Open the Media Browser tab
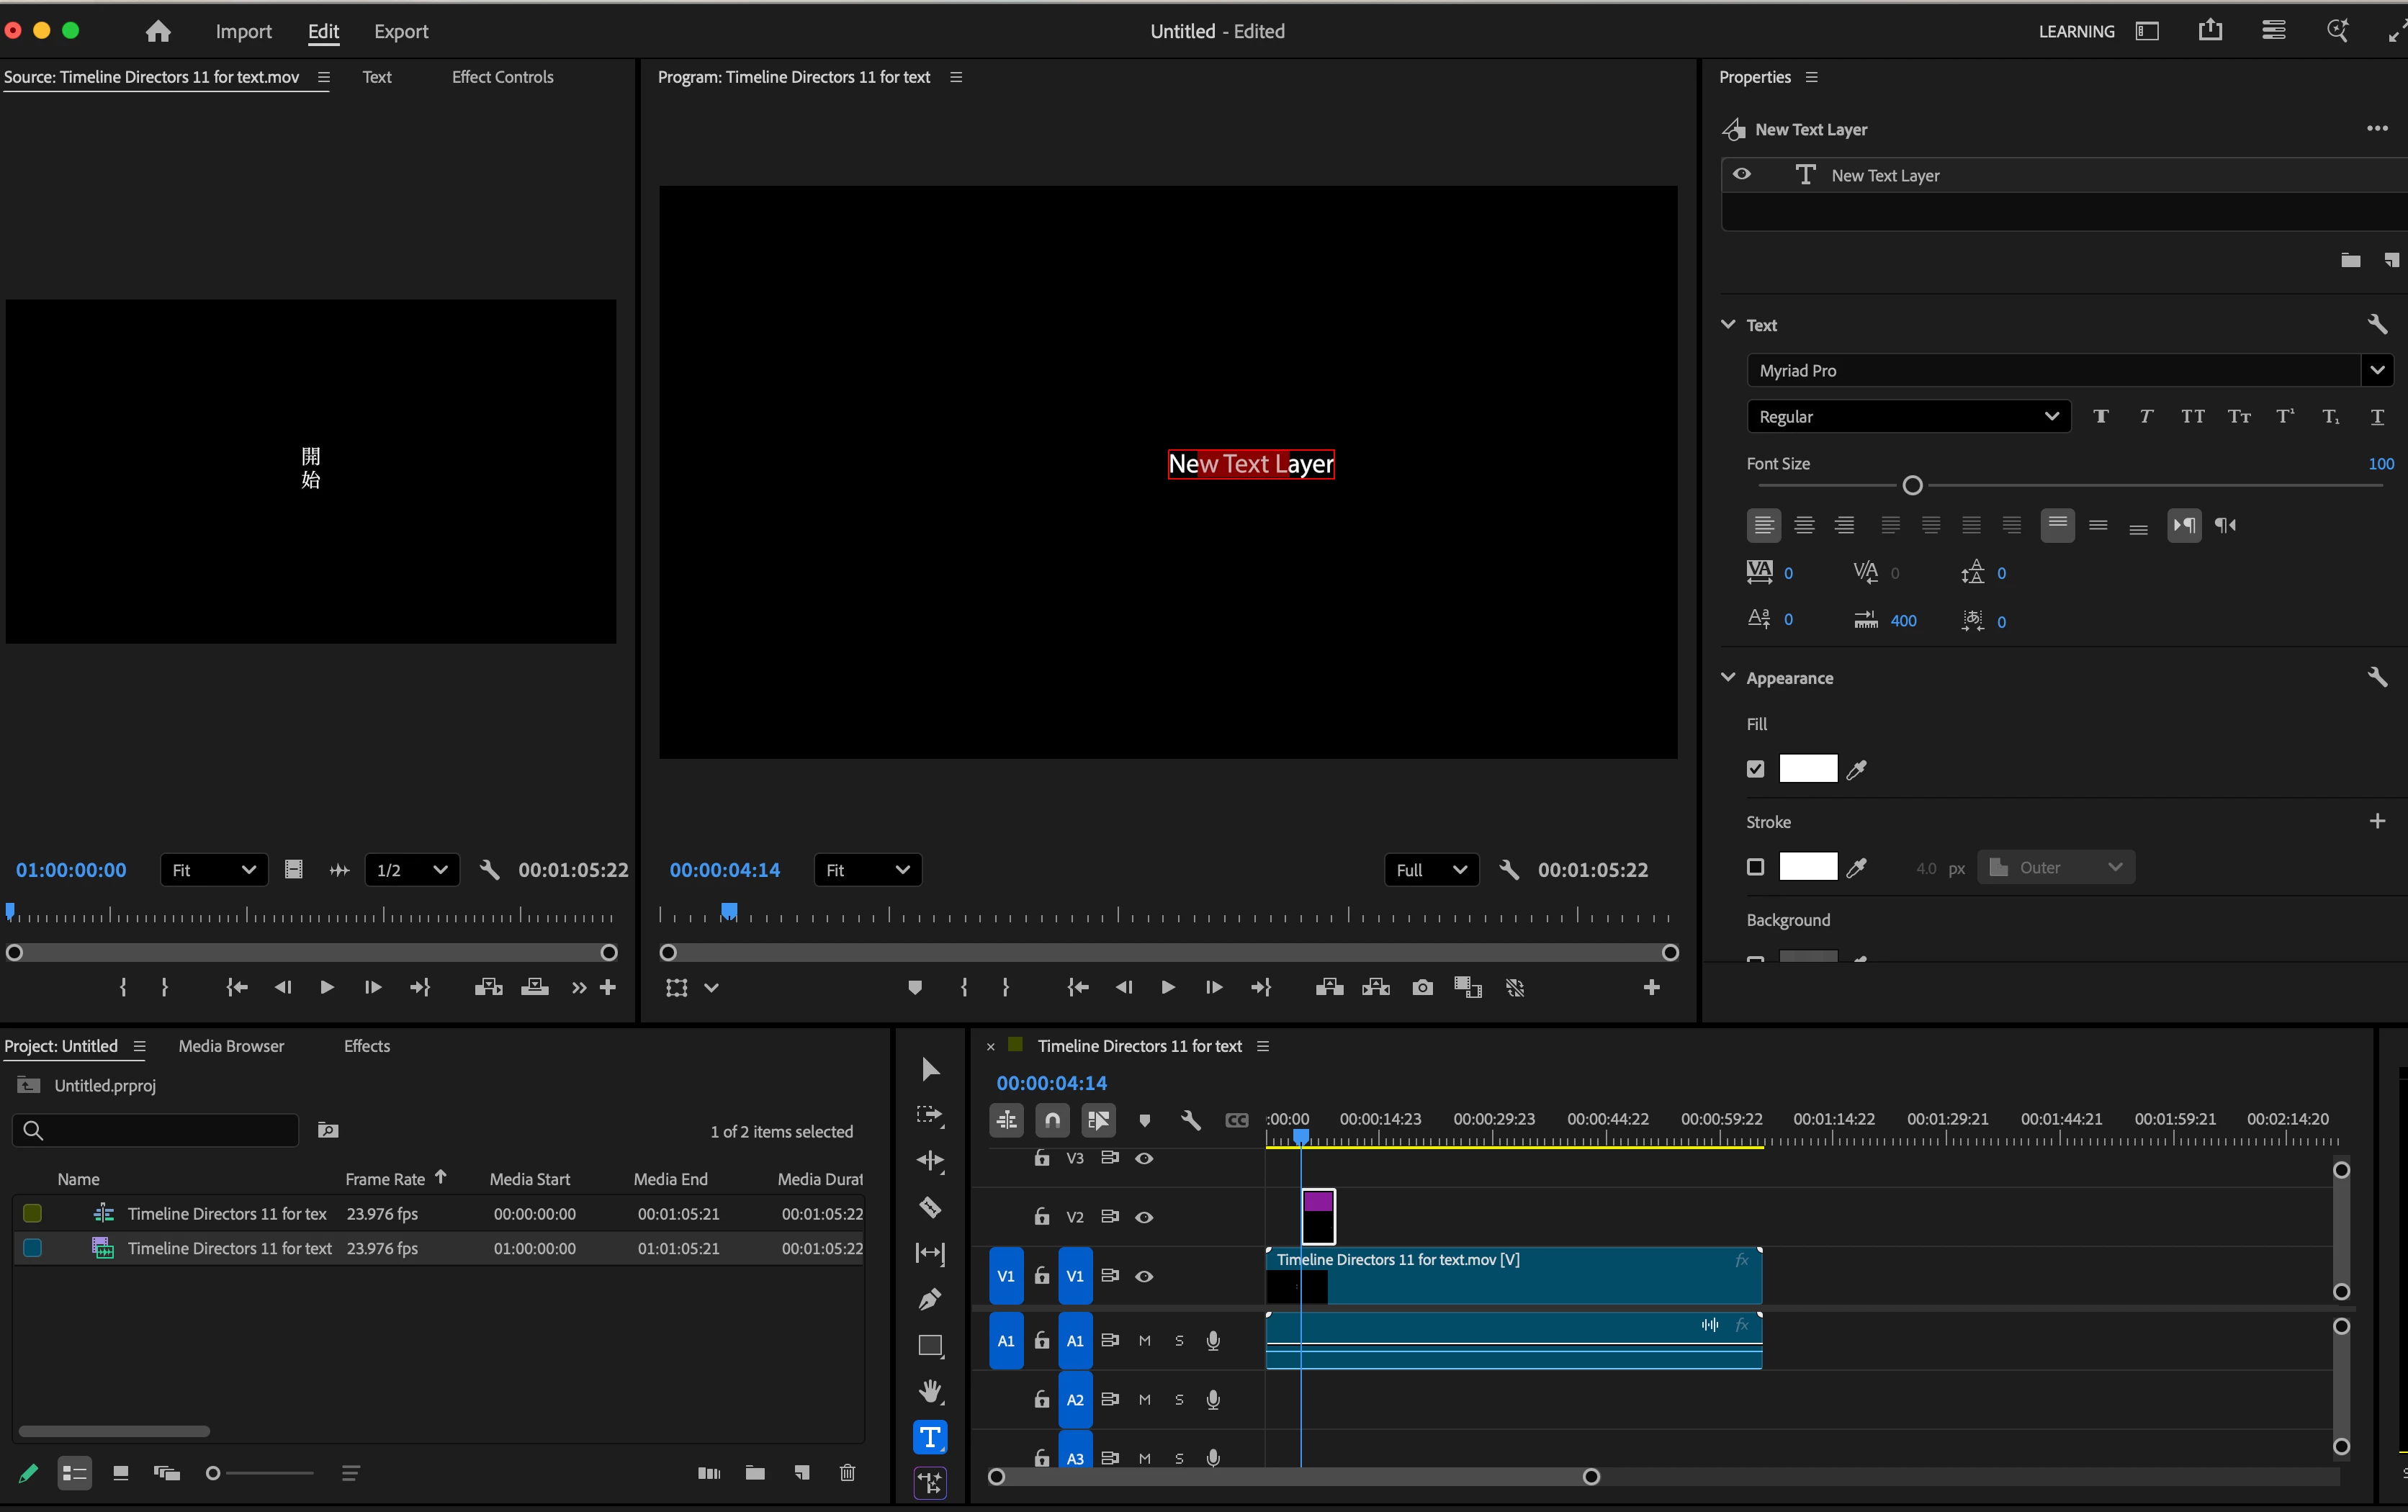 (231, 1046)
